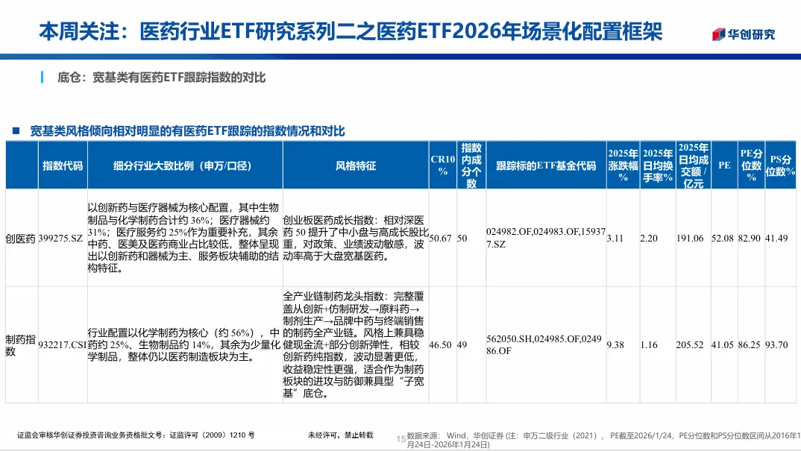Image resolution: width=801 pixels, height=451 pixels.
Task: Select PE value 52.08
Action: coord(723,239)
